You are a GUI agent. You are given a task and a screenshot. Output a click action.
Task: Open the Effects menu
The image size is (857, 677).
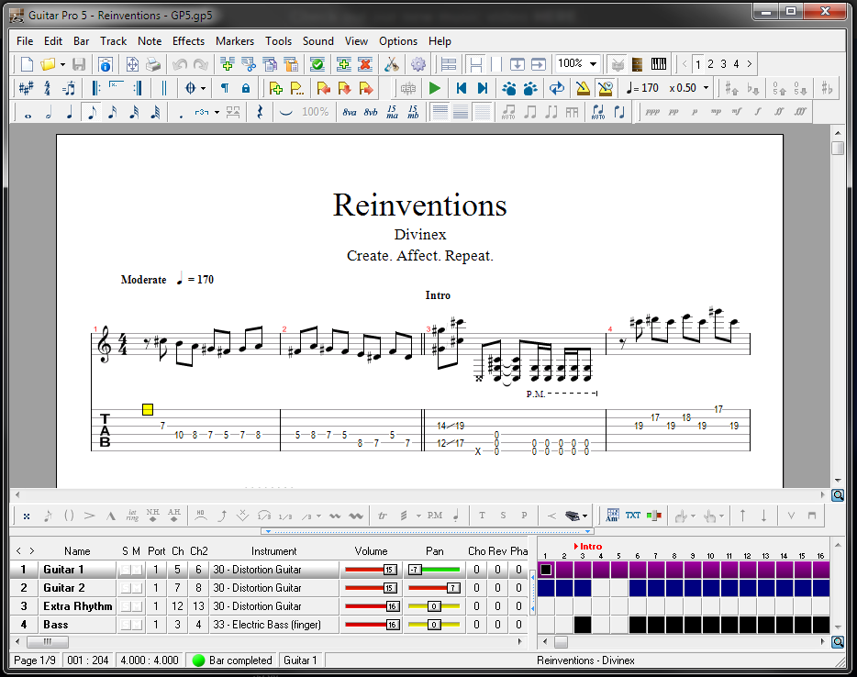click(x=188, y=41)
